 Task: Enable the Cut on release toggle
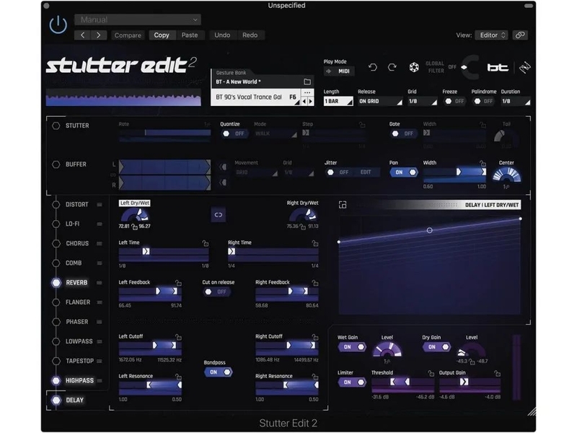tap(217, 292)
